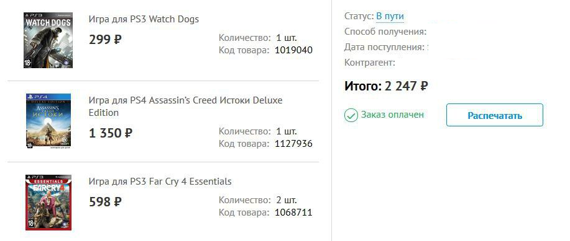Click the 'Контрагент' label
This screenshot has width=570, height=241.
pos(370,63)
